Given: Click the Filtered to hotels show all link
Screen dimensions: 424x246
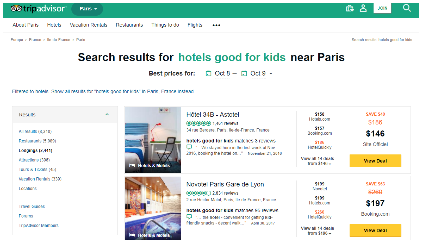Looking at the screenshot, I should (x=103, y=91).
